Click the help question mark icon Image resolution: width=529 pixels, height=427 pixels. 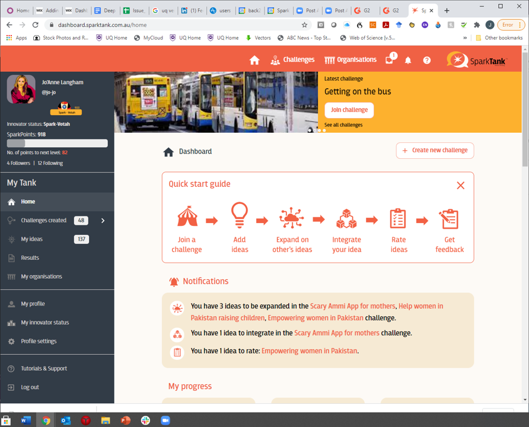tap(426, 59)
